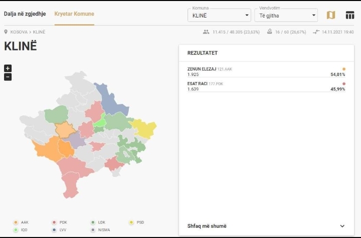
Task: Zoom out on the map
Action: point(8,77)
